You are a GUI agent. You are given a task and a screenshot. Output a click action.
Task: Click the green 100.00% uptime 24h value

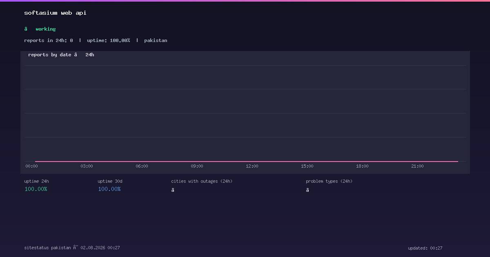(x=36, y=189)
